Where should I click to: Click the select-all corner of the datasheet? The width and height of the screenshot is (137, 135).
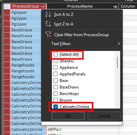coord(7,6)
